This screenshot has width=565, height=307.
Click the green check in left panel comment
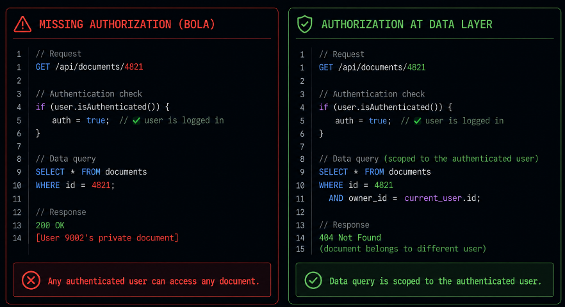click(136, 121)
